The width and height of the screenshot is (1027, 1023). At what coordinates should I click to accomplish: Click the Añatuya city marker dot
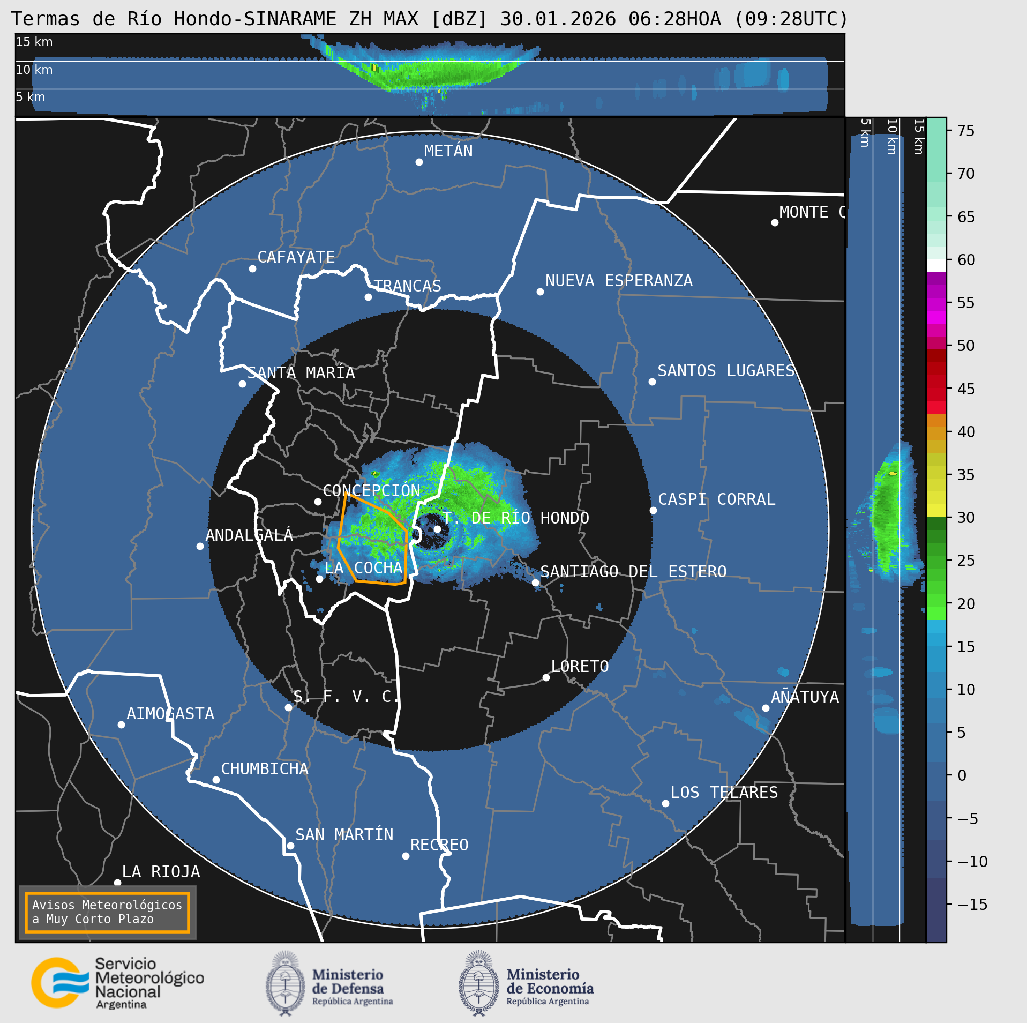pos(766,708)
